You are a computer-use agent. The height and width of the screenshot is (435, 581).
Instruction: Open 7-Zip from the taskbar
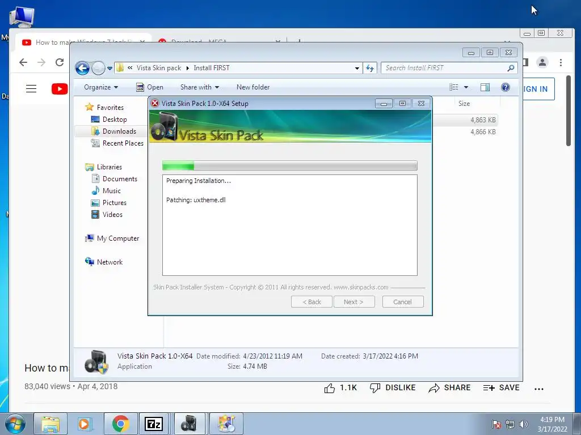153,424
